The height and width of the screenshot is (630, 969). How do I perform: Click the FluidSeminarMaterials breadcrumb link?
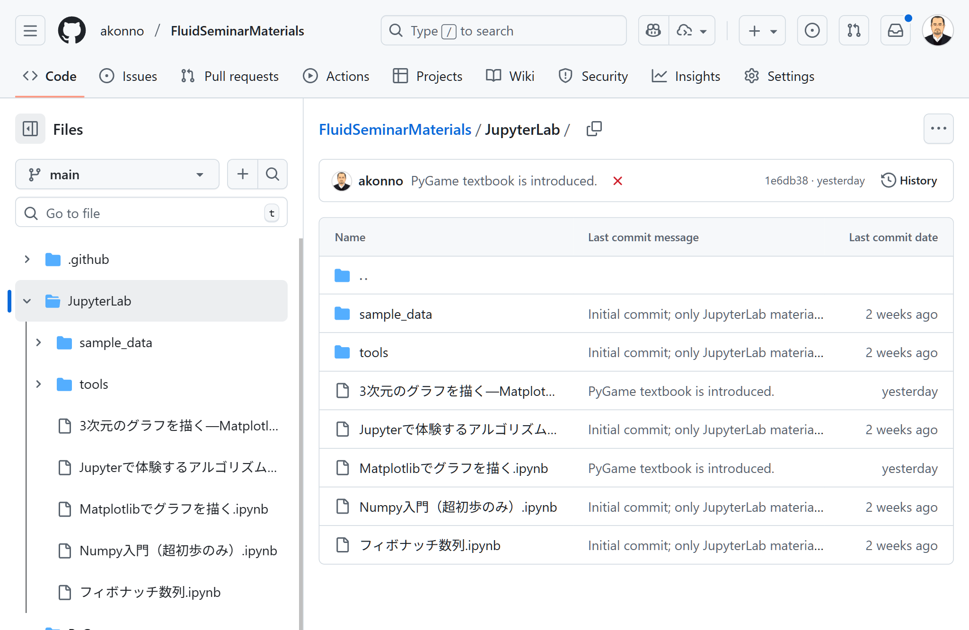(395, 129)
